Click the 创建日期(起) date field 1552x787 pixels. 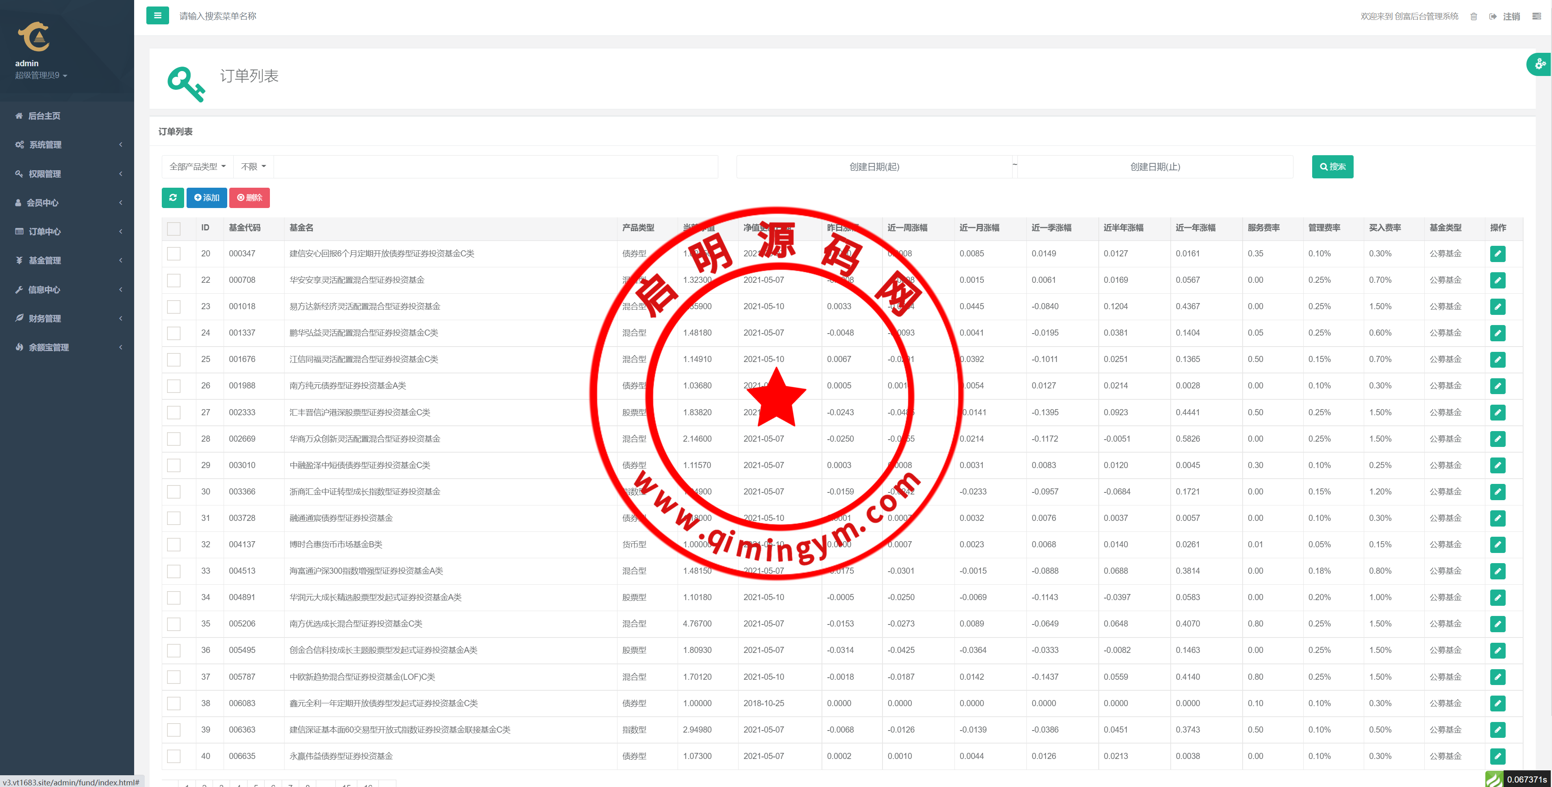coord(874,167)
